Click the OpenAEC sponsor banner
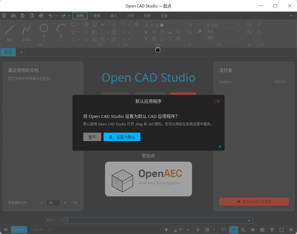This screenshot has height=234, width=297. (x=148, y=179)
